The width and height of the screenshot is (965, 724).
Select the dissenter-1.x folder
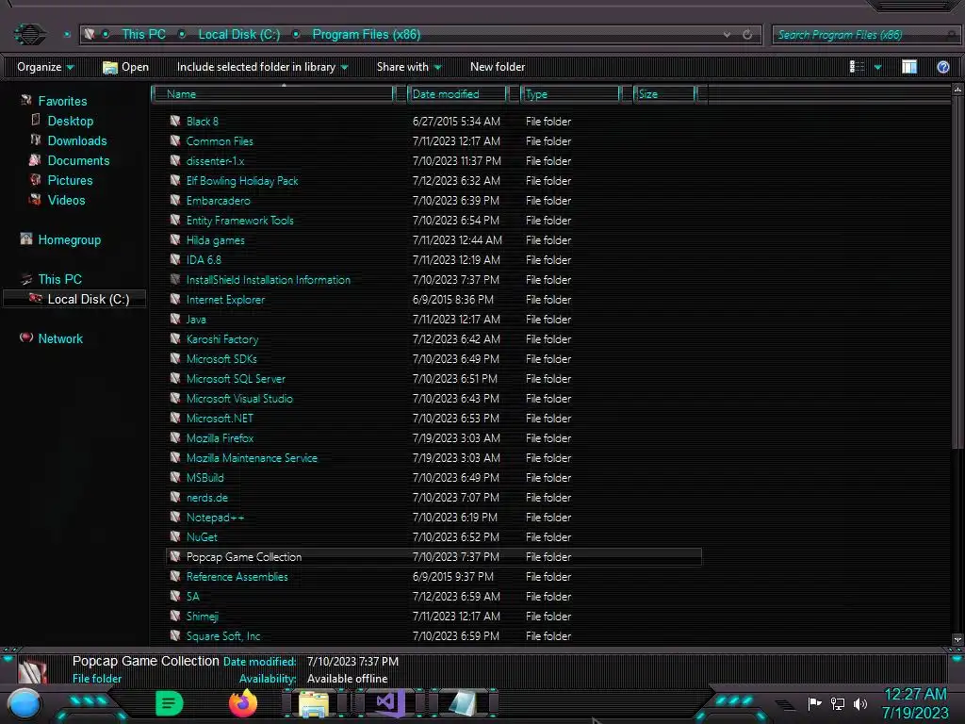pyautogui.click(x=215, y=160)
